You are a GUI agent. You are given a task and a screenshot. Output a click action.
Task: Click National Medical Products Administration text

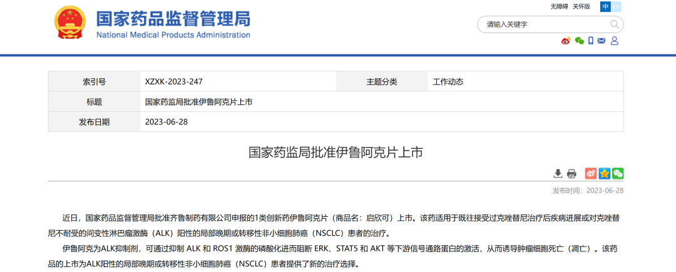(173, 35)
